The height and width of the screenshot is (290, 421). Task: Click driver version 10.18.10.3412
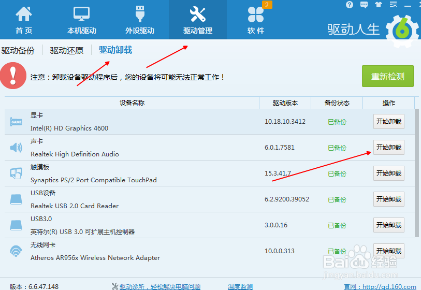[285, 122]
